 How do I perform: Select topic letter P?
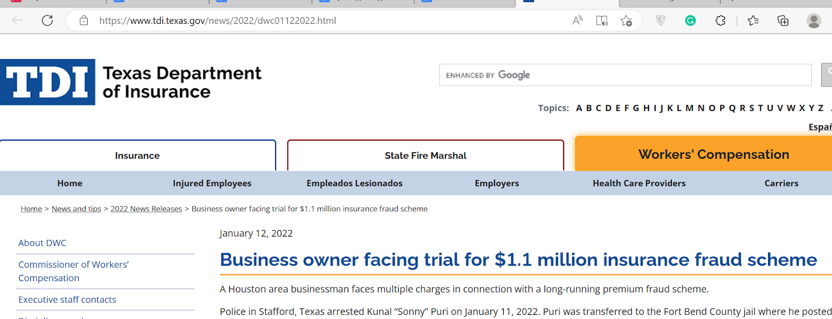722,108
